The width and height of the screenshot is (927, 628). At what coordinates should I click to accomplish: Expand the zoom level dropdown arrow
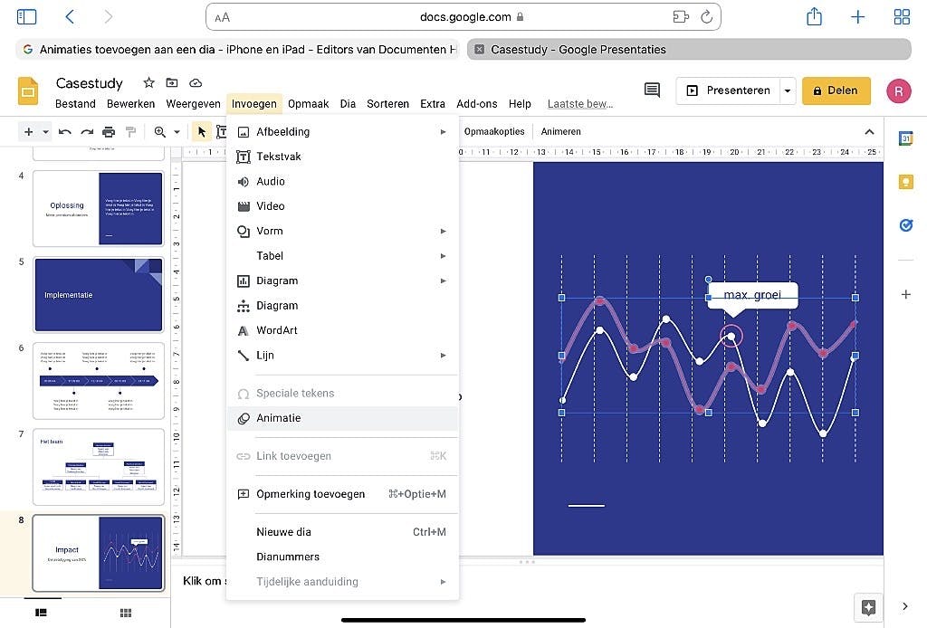[x=177, y=132]
